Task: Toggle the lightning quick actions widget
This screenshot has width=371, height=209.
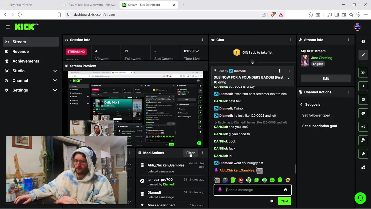Action: [363, 86]
